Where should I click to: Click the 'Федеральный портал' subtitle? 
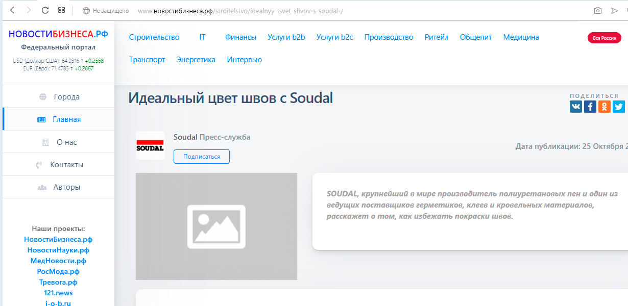(x=58, y=47)
